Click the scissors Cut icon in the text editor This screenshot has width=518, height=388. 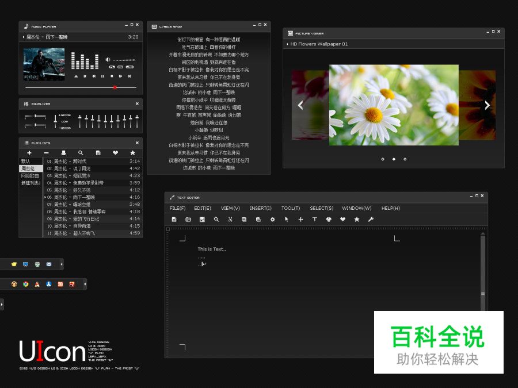[230, 220]
